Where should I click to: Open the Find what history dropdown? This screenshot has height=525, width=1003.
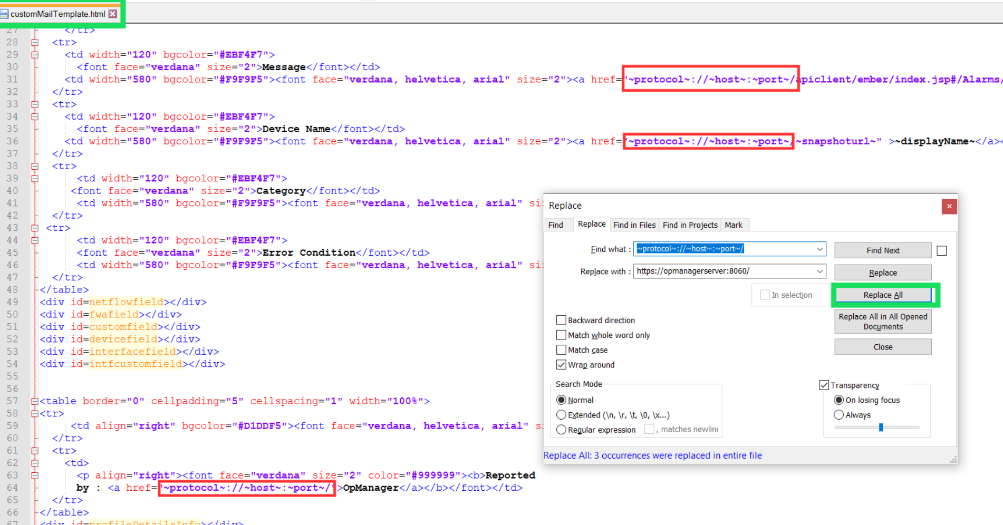pyautogui.click(x=819, y=249)
